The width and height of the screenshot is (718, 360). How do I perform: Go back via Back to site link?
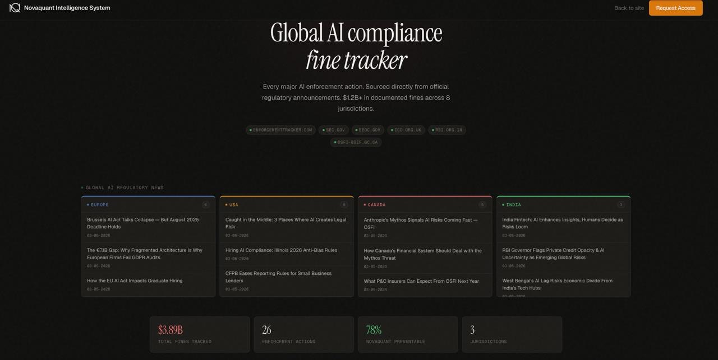[629, 8]
